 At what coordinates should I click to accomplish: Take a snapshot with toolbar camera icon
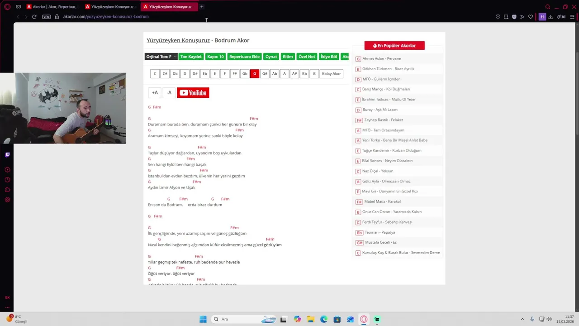click(506, 17)
